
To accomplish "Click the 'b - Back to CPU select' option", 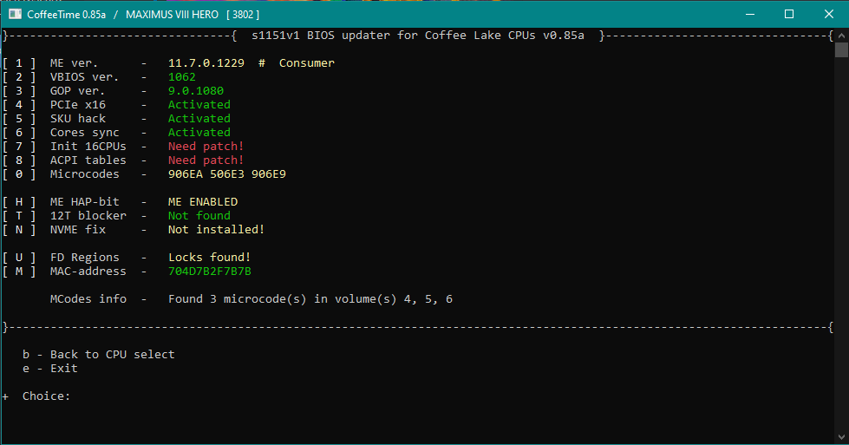I will point(99,355).
